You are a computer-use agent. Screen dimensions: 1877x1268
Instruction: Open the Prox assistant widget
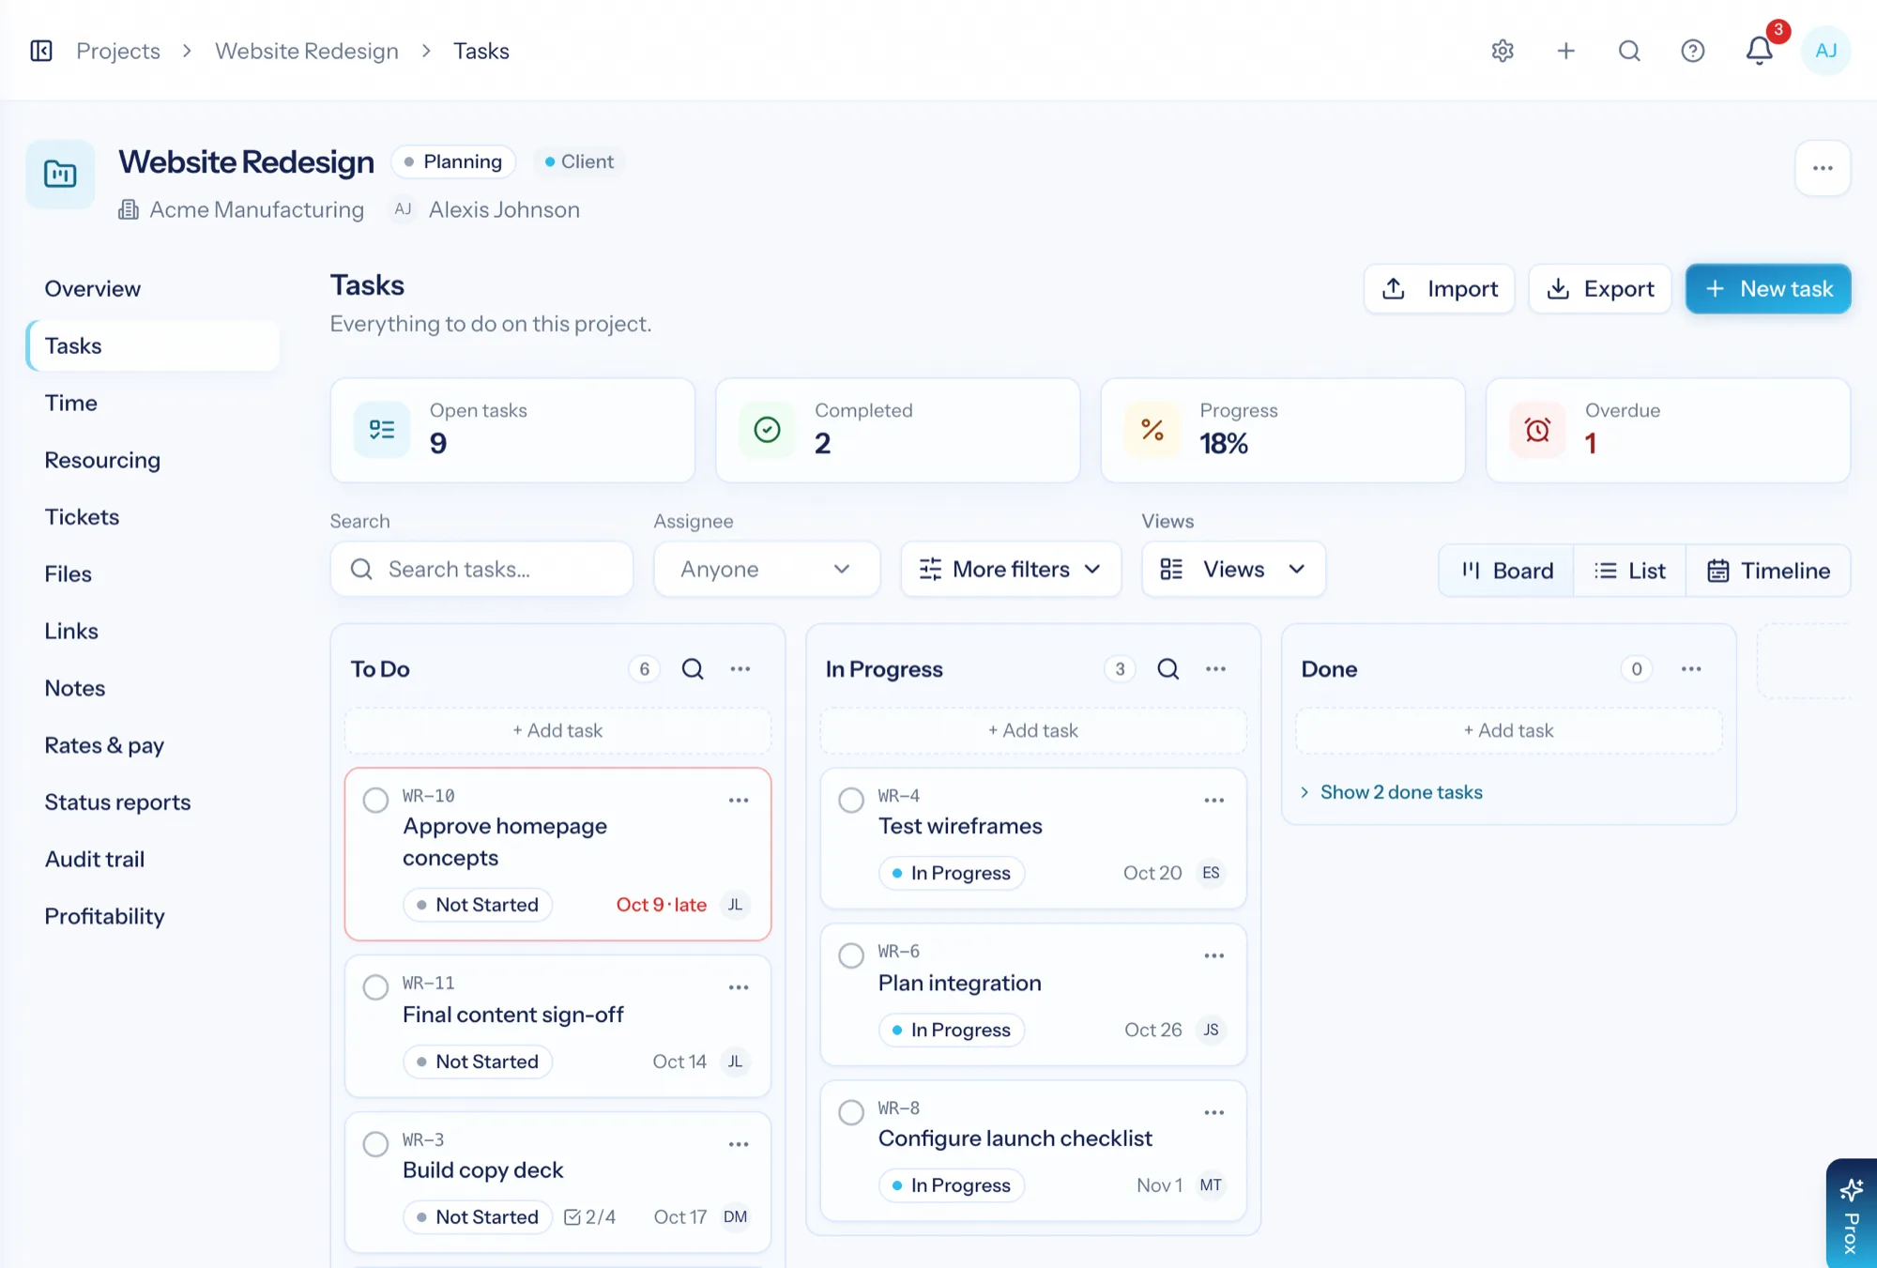(x=1851, y=1214)
